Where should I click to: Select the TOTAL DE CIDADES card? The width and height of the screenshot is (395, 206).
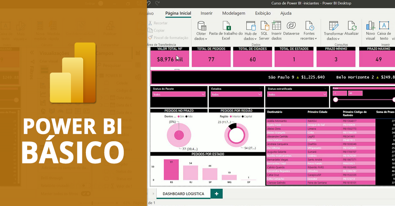[x=252, y=57]
